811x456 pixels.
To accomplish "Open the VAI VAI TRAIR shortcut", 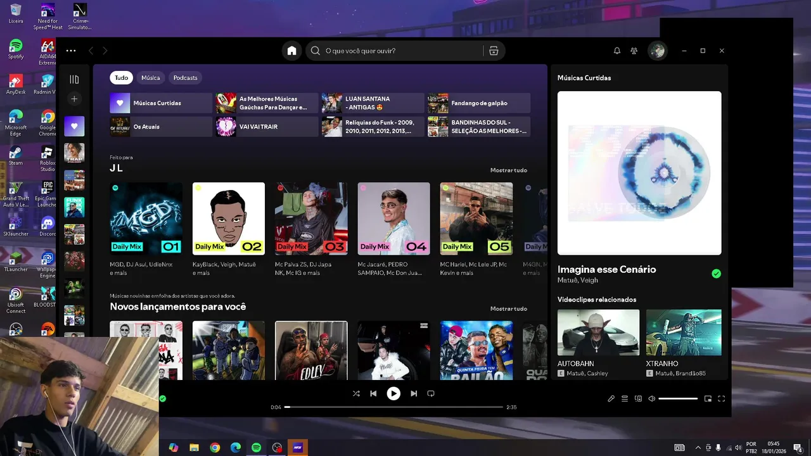I will click(267, 127).
